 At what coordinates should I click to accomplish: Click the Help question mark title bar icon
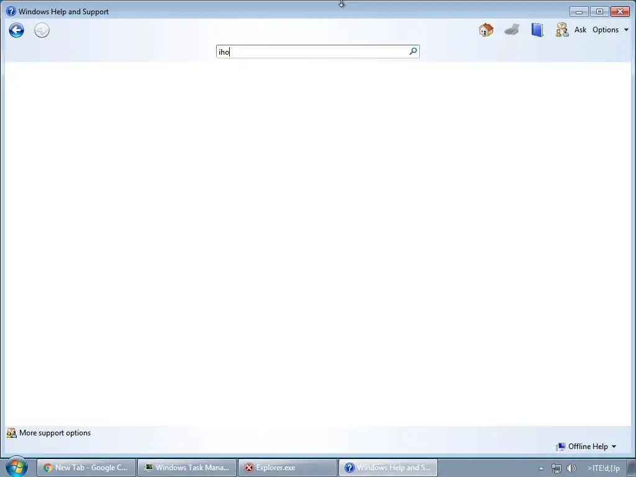click(11, 11)
